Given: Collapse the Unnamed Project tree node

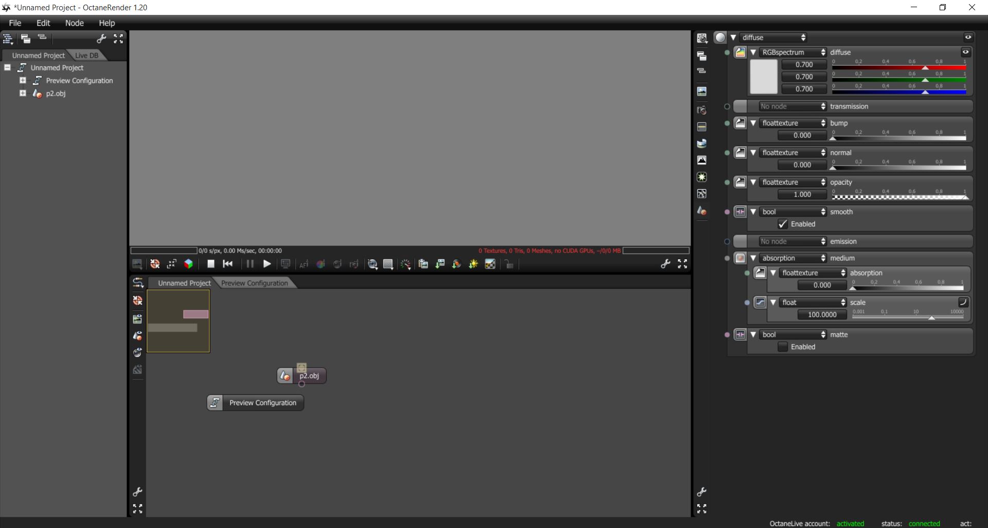Looking at the screenshot, I should pos(8,67).
